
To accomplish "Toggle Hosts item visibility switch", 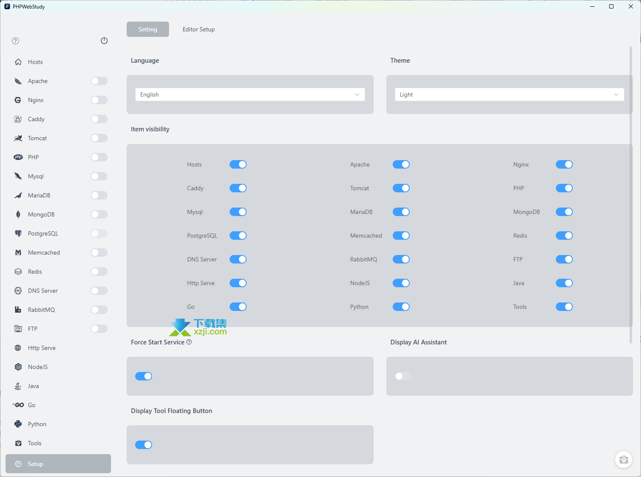I will coord(238,164).
